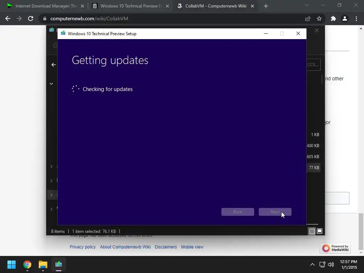Select the 1 KB file row
This screenshot has width=364, height=273.
click(x=314, y=135)
